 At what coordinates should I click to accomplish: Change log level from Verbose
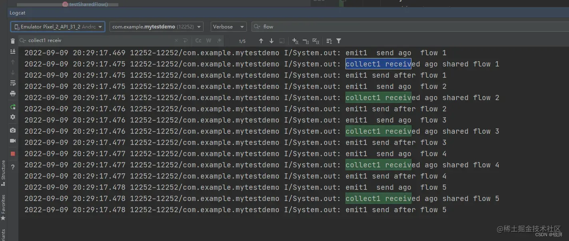[x=228, y=26]
